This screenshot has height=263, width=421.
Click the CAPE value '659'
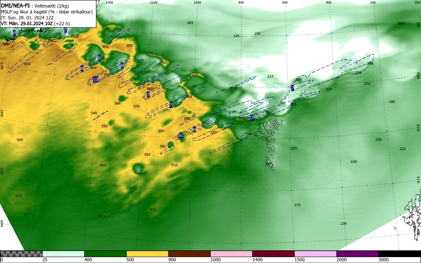(27, 64)
